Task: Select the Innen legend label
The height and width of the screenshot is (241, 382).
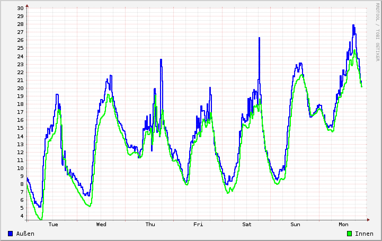Action: click(x=364, y=234)
